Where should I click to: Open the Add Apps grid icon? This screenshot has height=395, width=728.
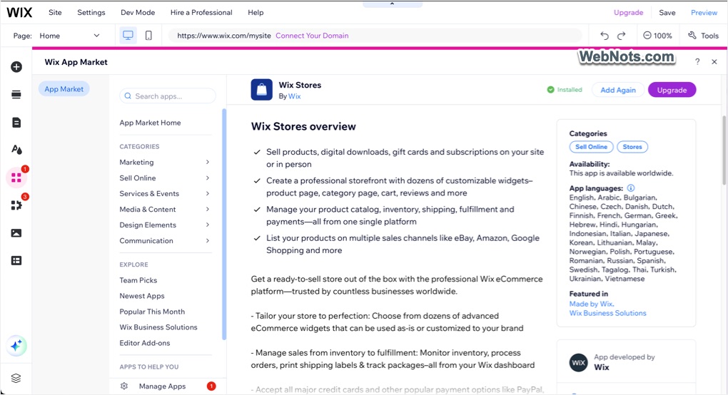16,178
